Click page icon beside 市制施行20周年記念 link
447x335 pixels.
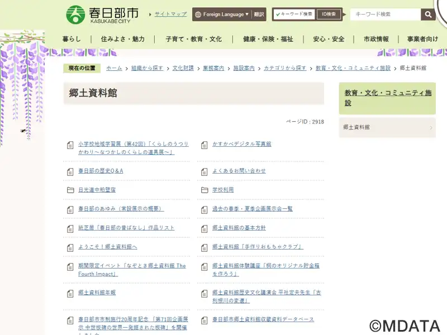[x=70, y=320]
